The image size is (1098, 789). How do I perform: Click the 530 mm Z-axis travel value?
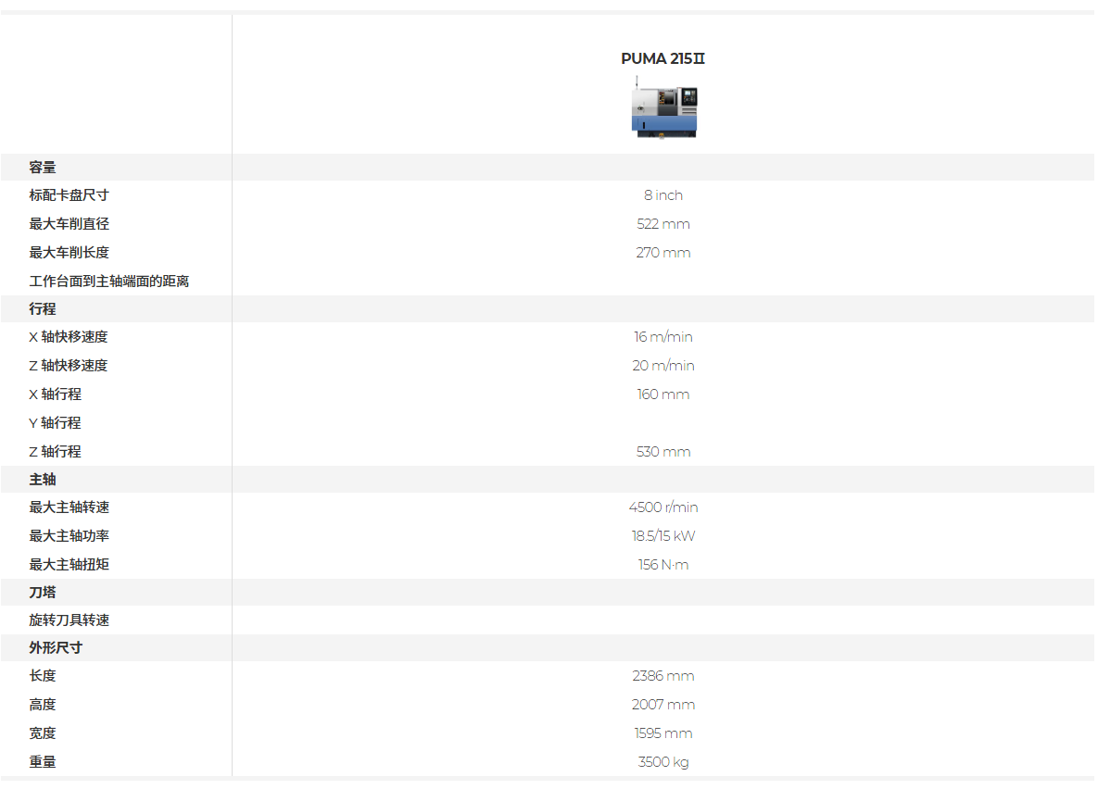[x=663, y=452]
